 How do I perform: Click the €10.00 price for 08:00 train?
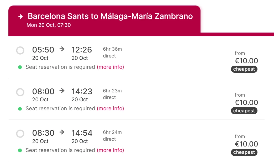click(x=246, y=102)
